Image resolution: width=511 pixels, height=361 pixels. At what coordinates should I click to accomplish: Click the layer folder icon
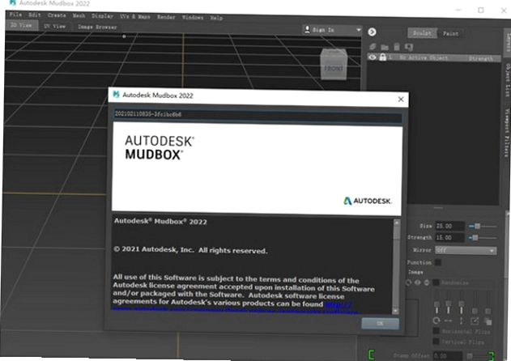[385, 47]
